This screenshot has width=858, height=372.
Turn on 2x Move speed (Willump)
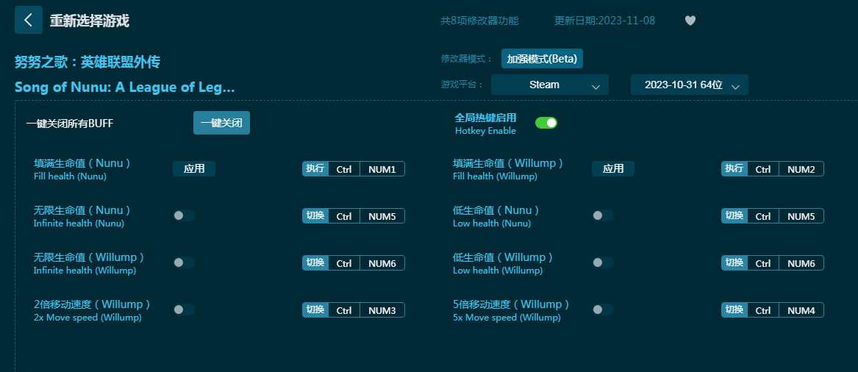pyautogui.click(x=183, y=310)
